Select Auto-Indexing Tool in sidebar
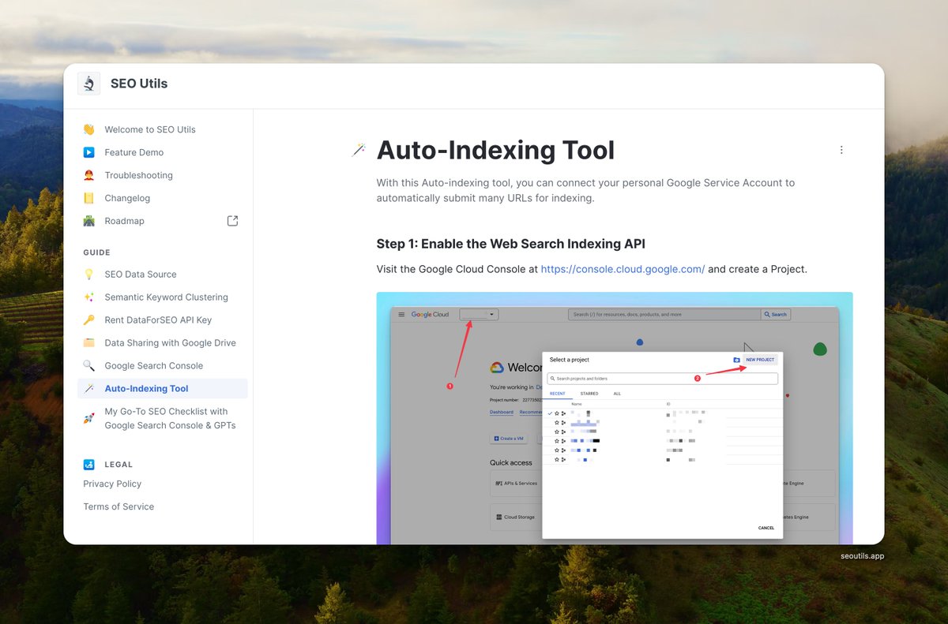This screenshot has width=948, height=624. tap(162, 389)
